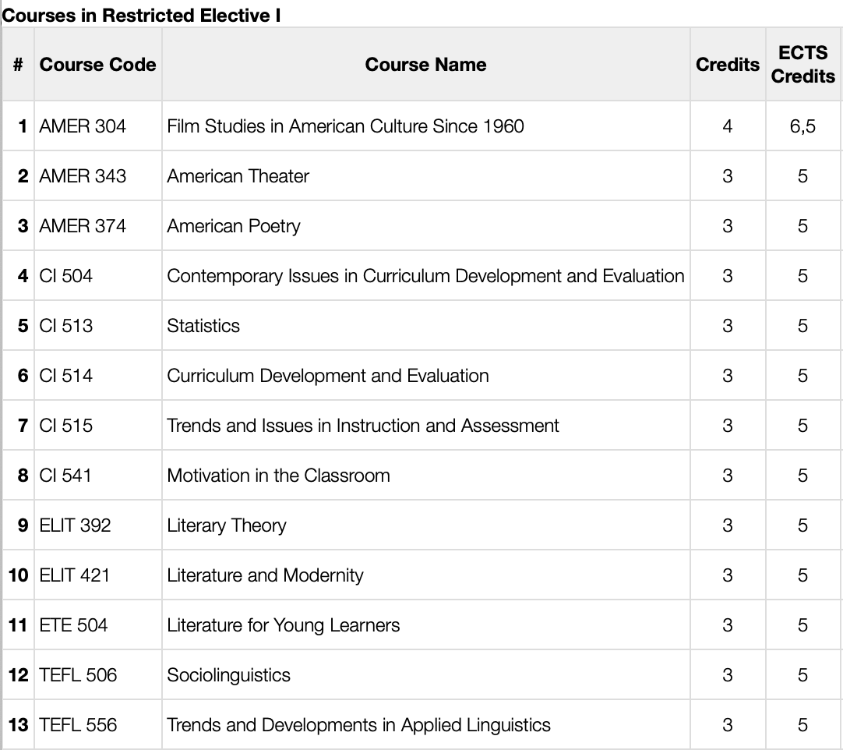Click the Credits column header
This screenshot has width=843, height=750.
point(727,65)
